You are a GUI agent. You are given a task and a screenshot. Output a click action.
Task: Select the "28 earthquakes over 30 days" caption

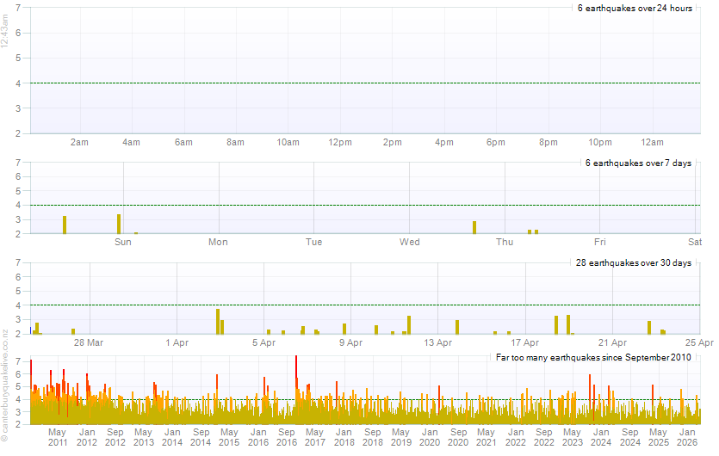pyautogui.click(x=634, y=262)
